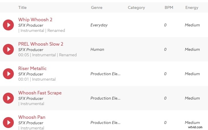
Task: Click Medium energy for Whoosh Fast Scrape
Action: click(192, 98)
